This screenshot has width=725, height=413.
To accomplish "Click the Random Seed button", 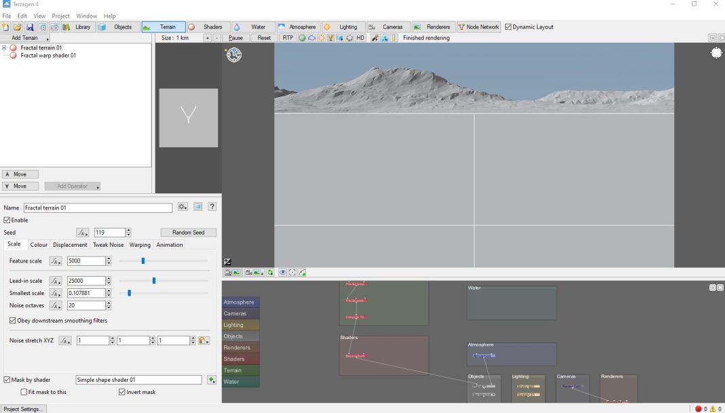I will pos(188,232).
